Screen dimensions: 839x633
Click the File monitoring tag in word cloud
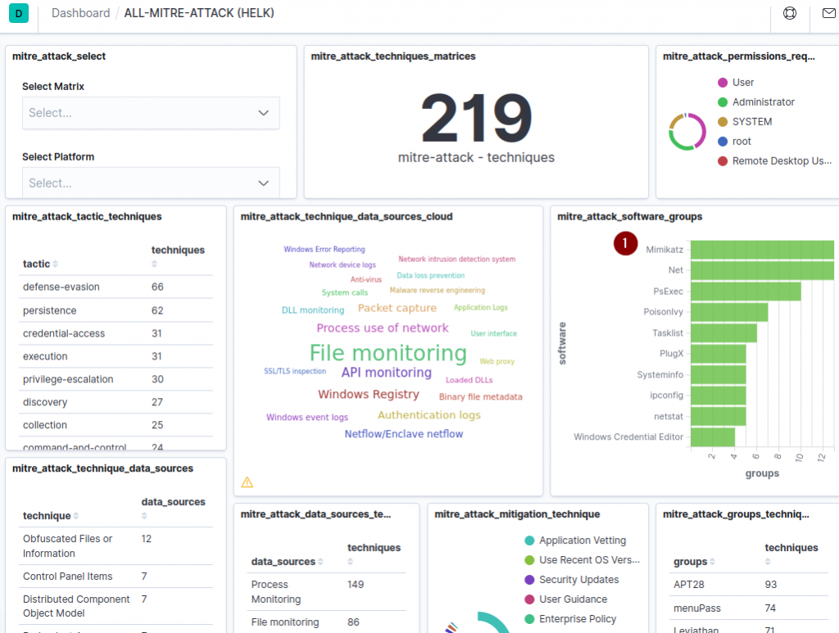coord(388,353)
